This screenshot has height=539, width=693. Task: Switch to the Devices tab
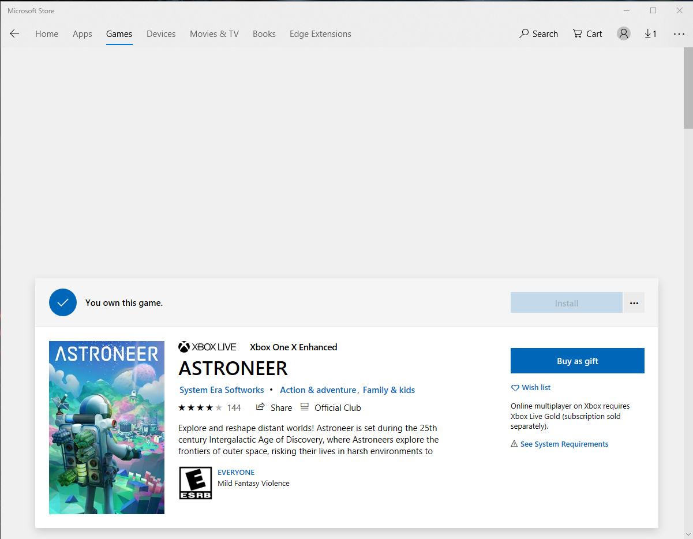[x=161, y=34]
